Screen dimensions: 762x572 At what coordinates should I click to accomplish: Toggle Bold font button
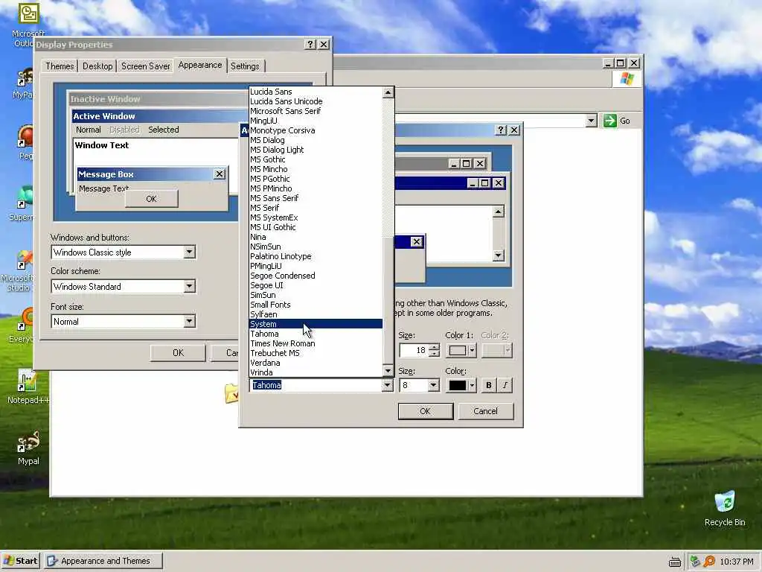click(488, 385)
